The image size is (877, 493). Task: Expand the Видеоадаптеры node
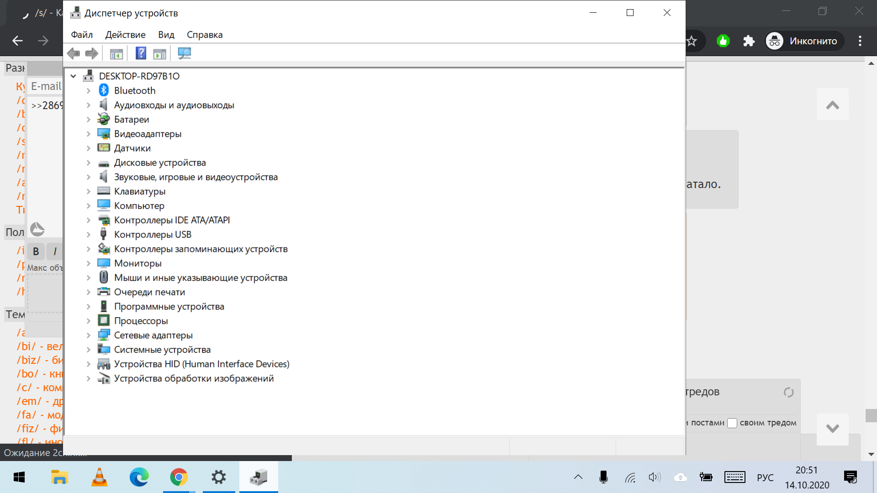89,134
